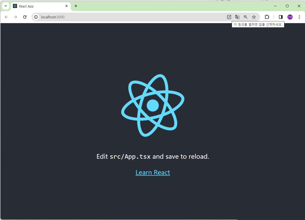The width and height of the screenshot is (305, 220).
Task: Maximize the browser window
Action: [x=287, y=6]
